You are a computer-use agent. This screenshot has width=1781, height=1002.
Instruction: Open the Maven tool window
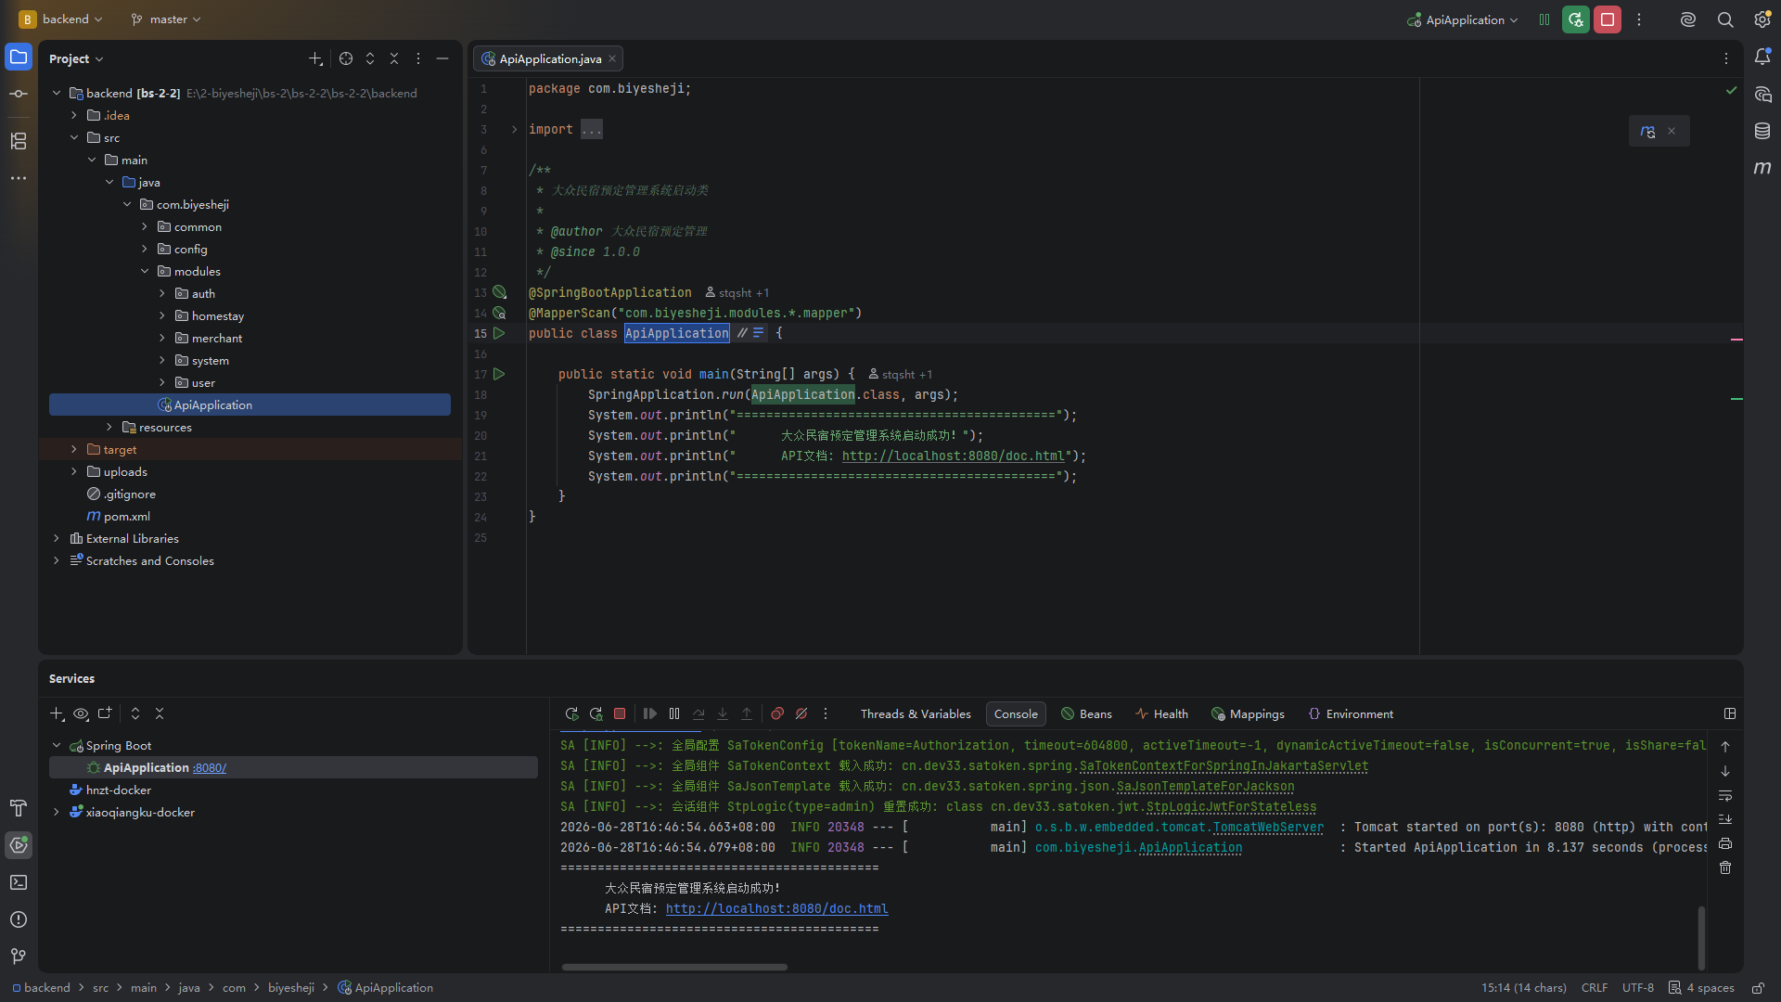1762,168
